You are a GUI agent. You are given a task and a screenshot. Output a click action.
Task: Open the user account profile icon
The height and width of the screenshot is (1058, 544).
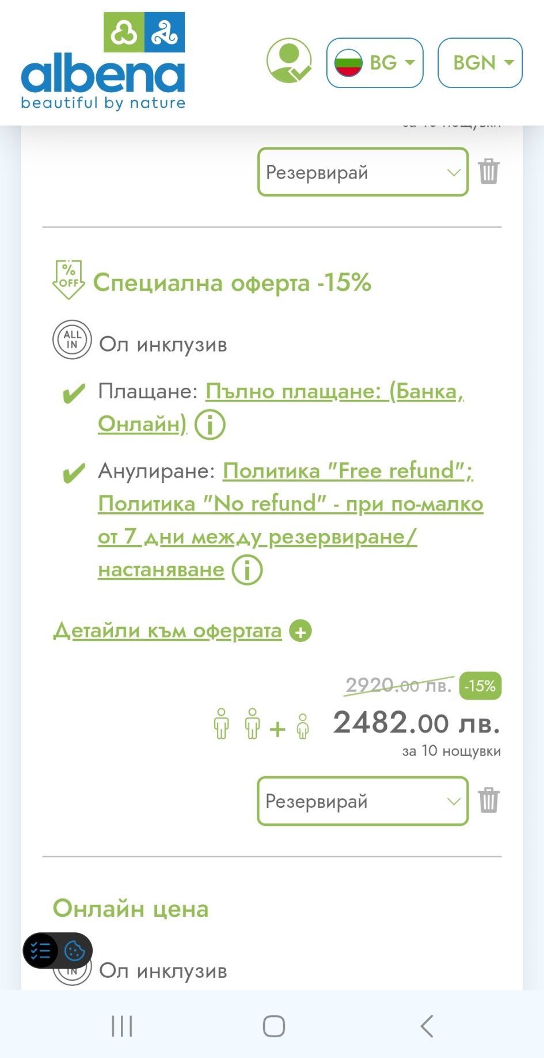(x=289, y=61)
